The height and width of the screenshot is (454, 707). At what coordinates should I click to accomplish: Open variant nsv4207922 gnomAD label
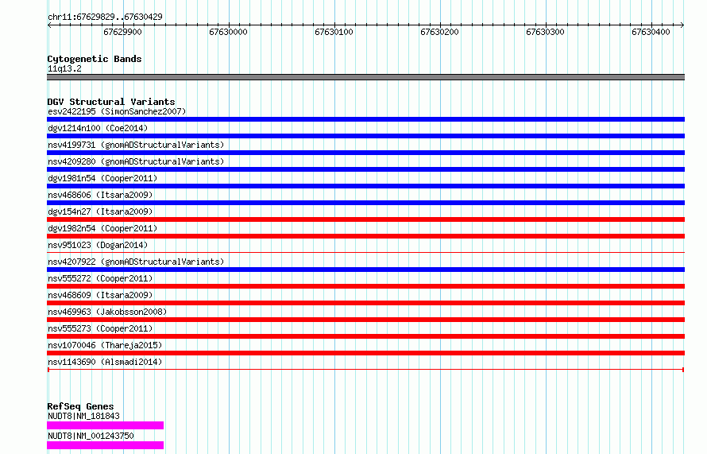(136, 262)
